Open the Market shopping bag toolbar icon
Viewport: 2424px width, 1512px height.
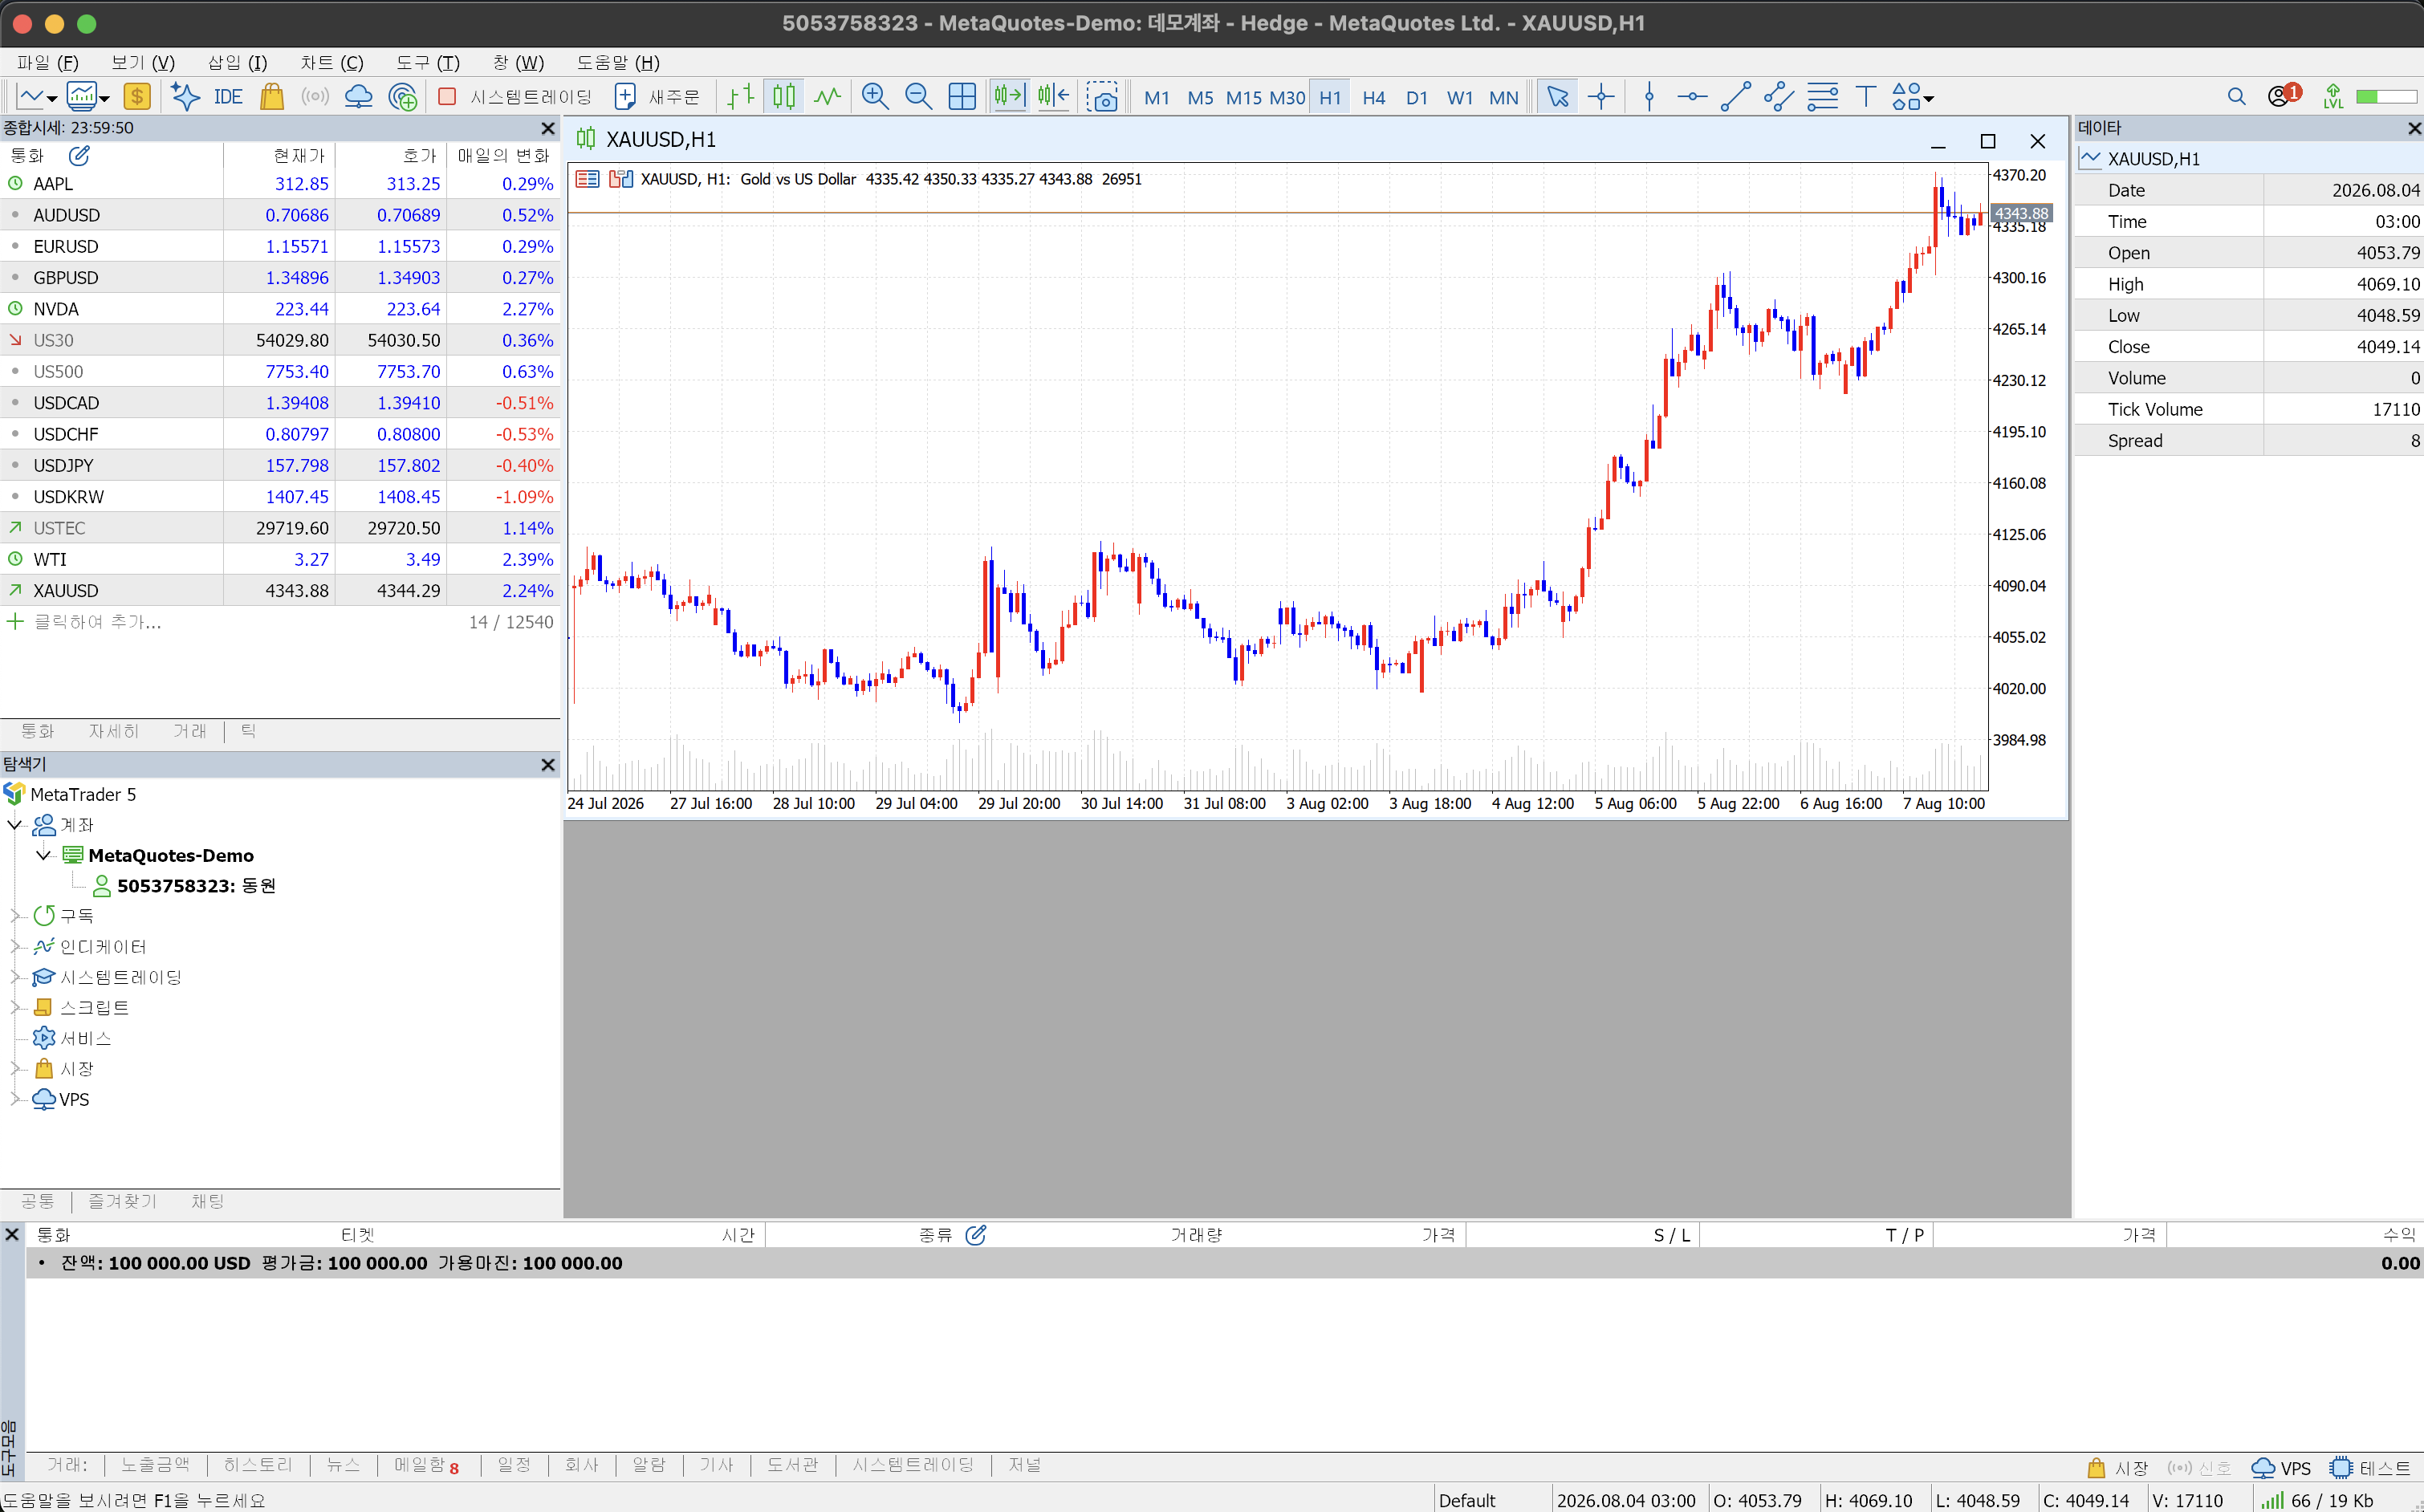(271, 97)
